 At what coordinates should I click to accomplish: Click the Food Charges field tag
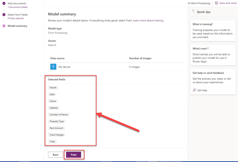click(57, 135)
